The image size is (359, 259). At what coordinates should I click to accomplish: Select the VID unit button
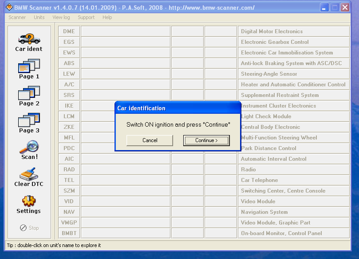coord(69,201)
